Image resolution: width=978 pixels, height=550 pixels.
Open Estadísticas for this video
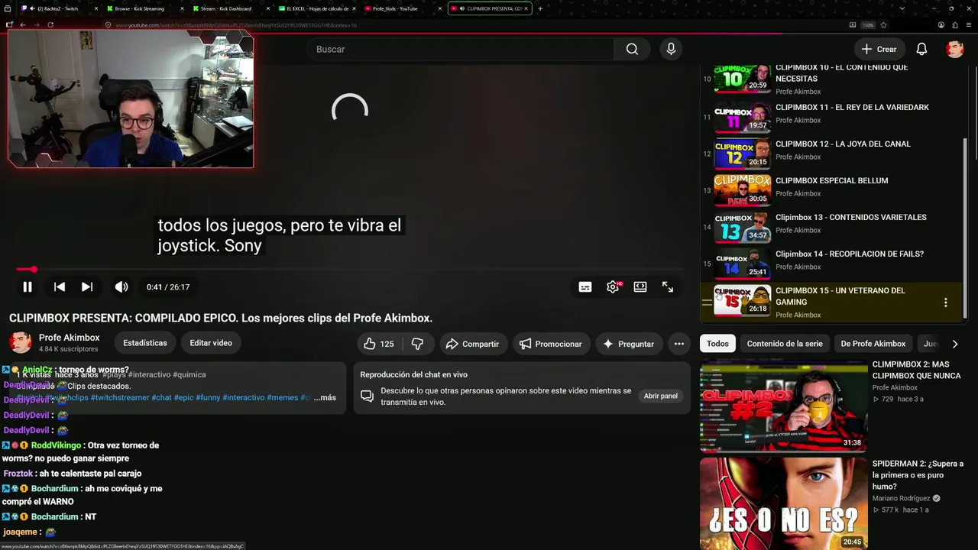[145, 343]
